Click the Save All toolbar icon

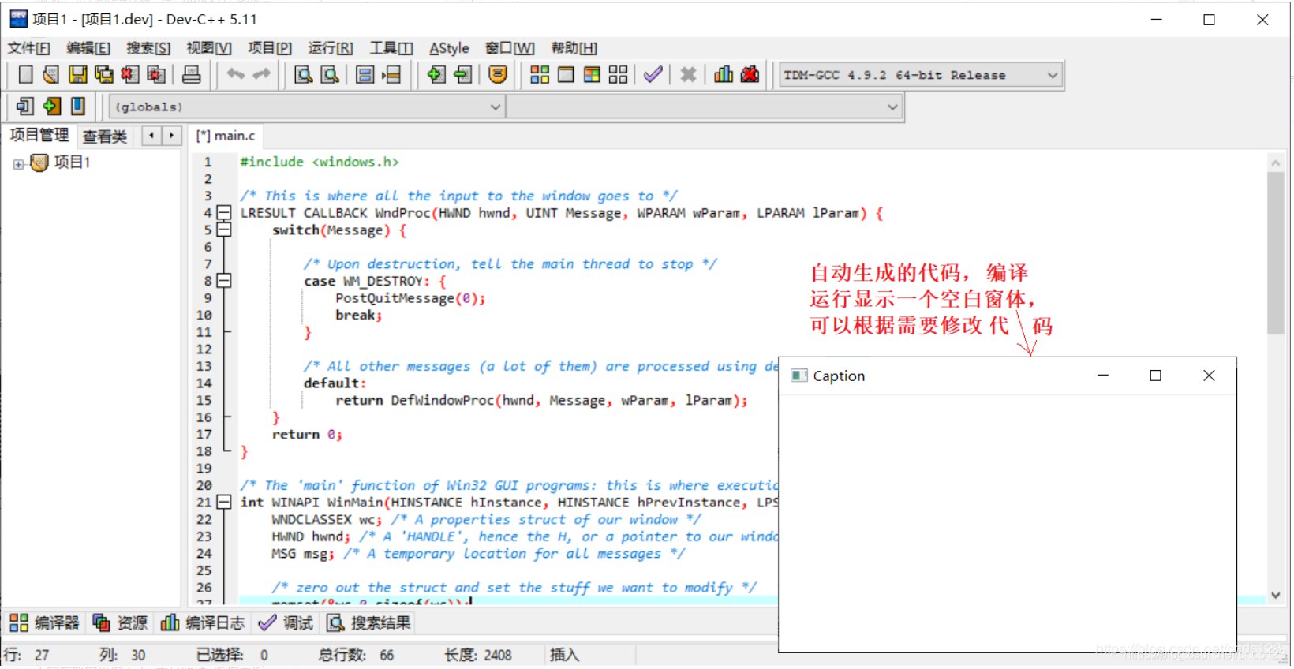point(103,75)
